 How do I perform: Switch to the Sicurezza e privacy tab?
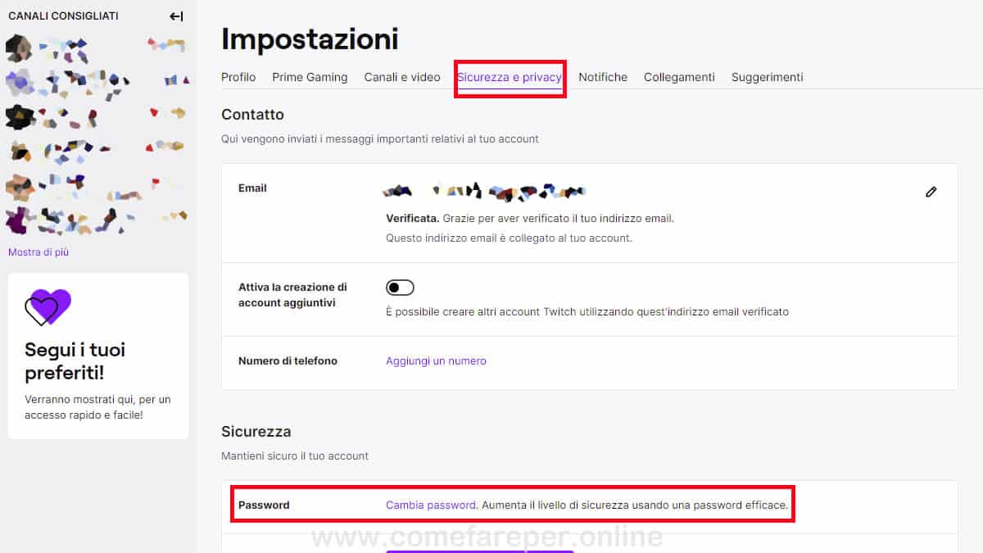click(510, 76)
